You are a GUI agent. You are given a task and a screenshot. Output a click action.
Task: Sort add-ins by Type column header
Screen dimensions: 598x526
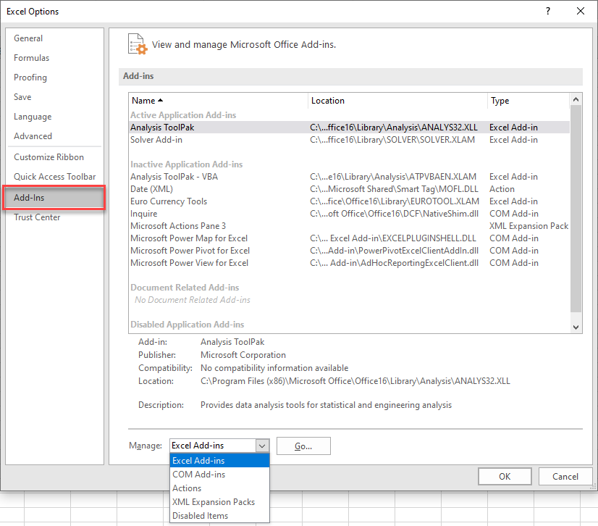point(528,101)
